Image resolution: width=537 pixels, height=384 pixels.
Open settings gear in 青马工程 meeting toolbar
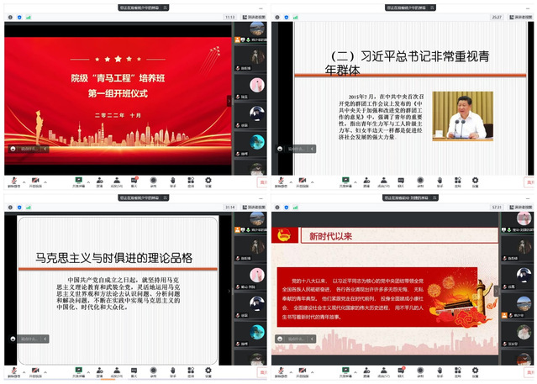click(208, 180)
